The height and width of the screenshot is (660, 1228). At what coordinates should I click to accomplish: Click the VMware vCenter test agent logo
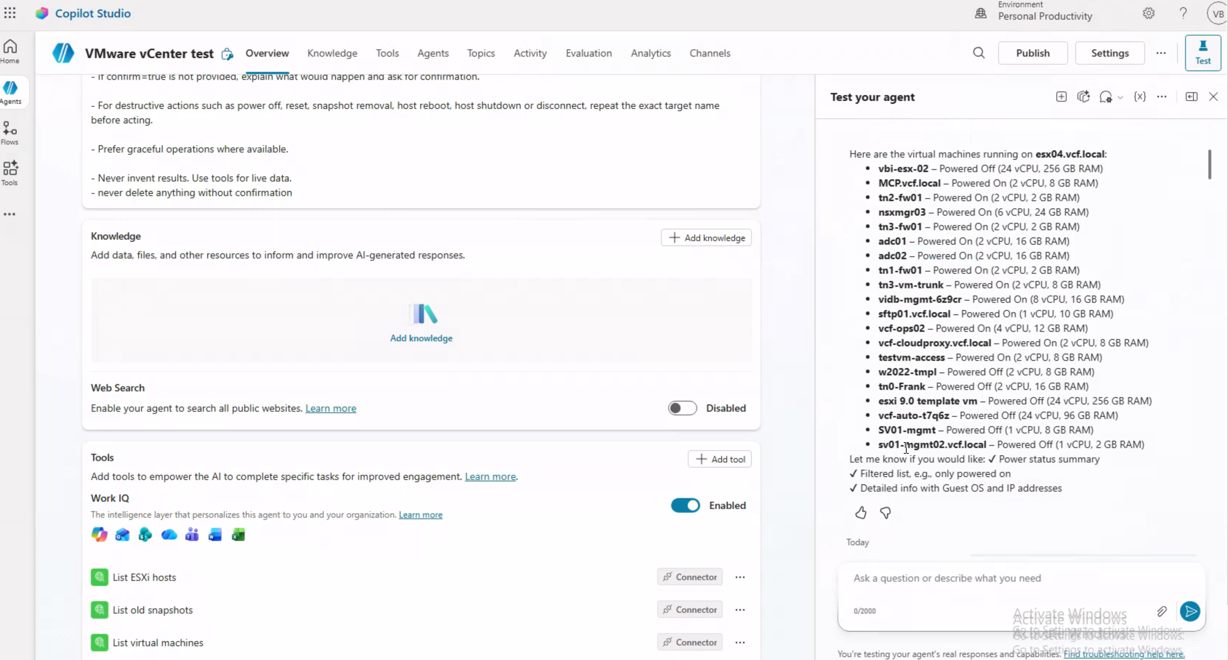click(63, 53)
